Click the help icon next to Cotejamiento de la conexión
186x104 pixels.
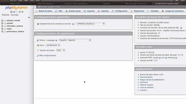(x=73, y=24)
